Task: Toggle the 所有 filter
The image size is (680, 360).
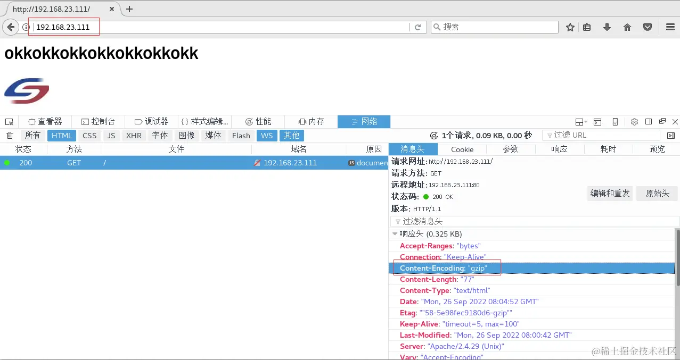Action: click(32, 136)
